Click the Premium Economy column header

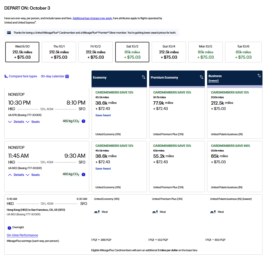tap(177, 79)
